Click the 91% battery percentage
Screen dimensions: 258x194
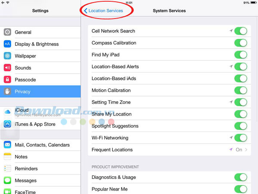tap(246, 3)
